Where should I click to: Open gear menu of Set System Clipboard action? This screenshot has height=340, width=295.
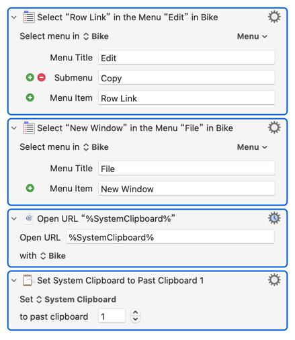pyautogui.click(x=274, y=280)
